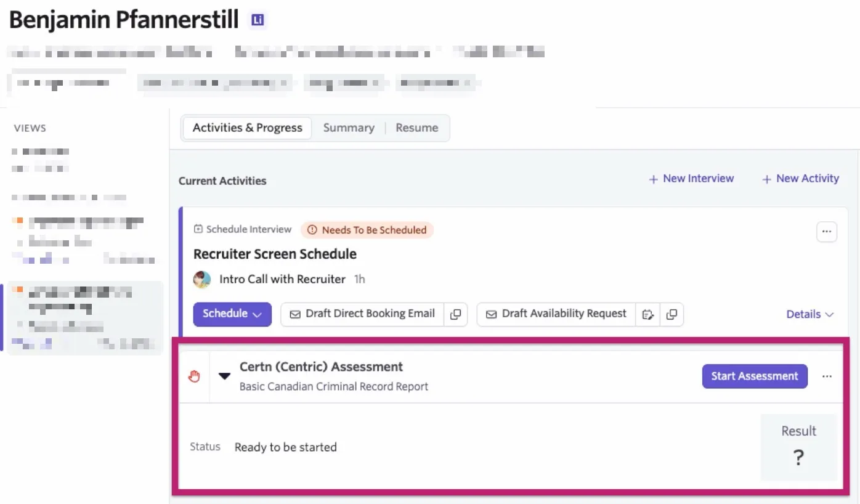Switch to the Summary tab

pos(349,128)
